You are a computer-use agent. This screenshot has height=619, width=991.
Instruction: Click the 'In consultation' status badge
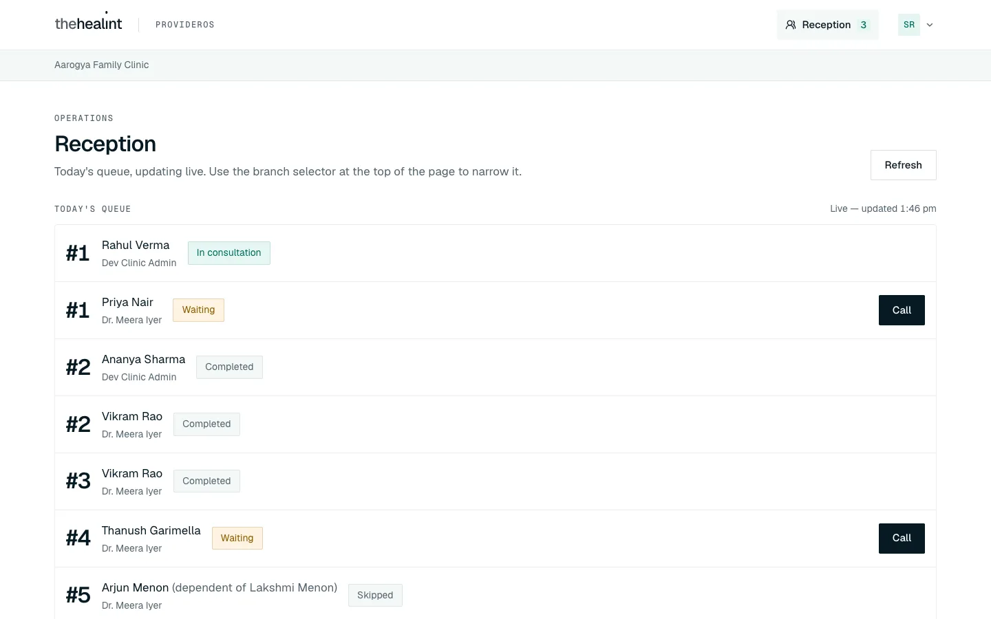pos(229,253)
